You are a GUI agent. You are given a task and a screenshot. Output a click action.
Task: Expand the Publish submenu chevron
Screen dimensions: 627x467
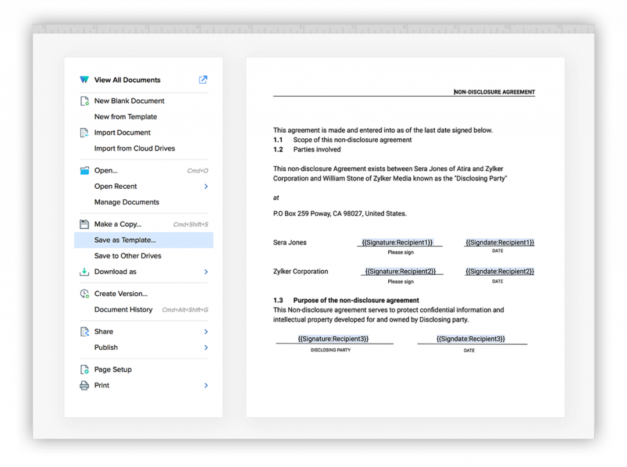(206, 348)
